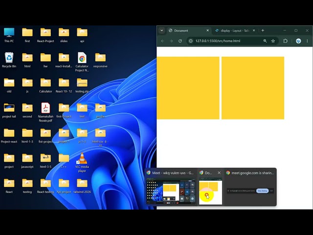Select the html-1-3 folder

[27, 136]
